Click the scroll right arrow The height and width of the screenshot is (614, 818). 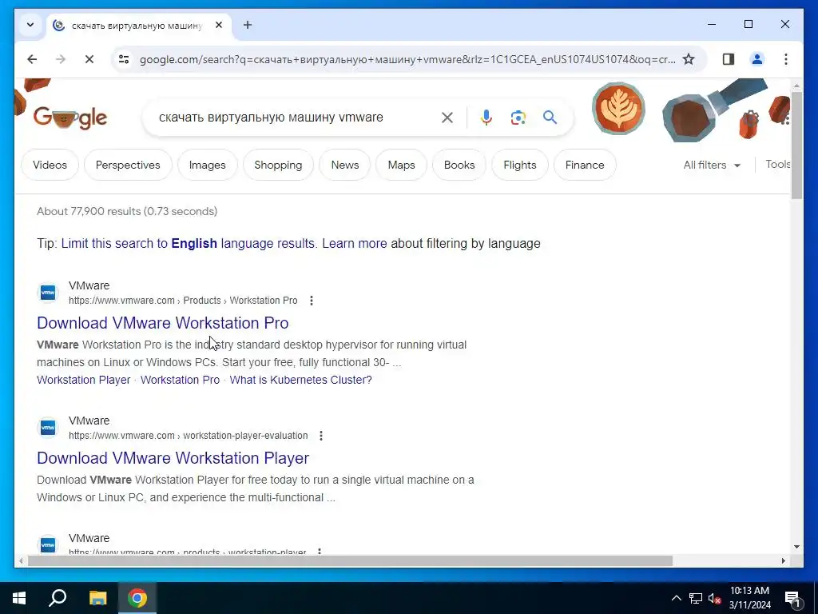783,561
